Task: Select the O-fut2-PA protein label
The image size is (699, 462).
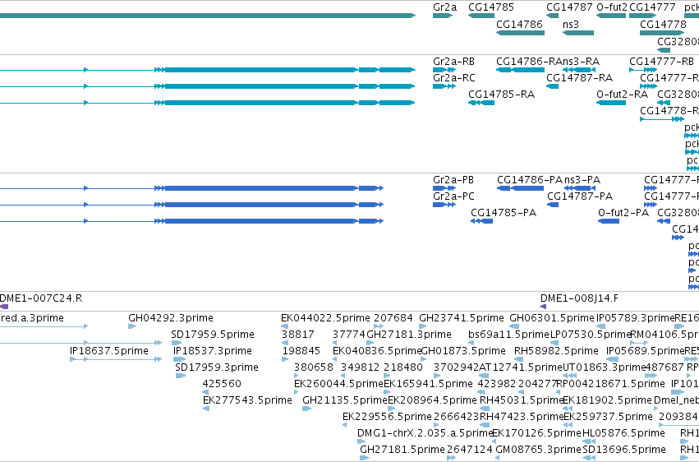Action: (623, 213)
